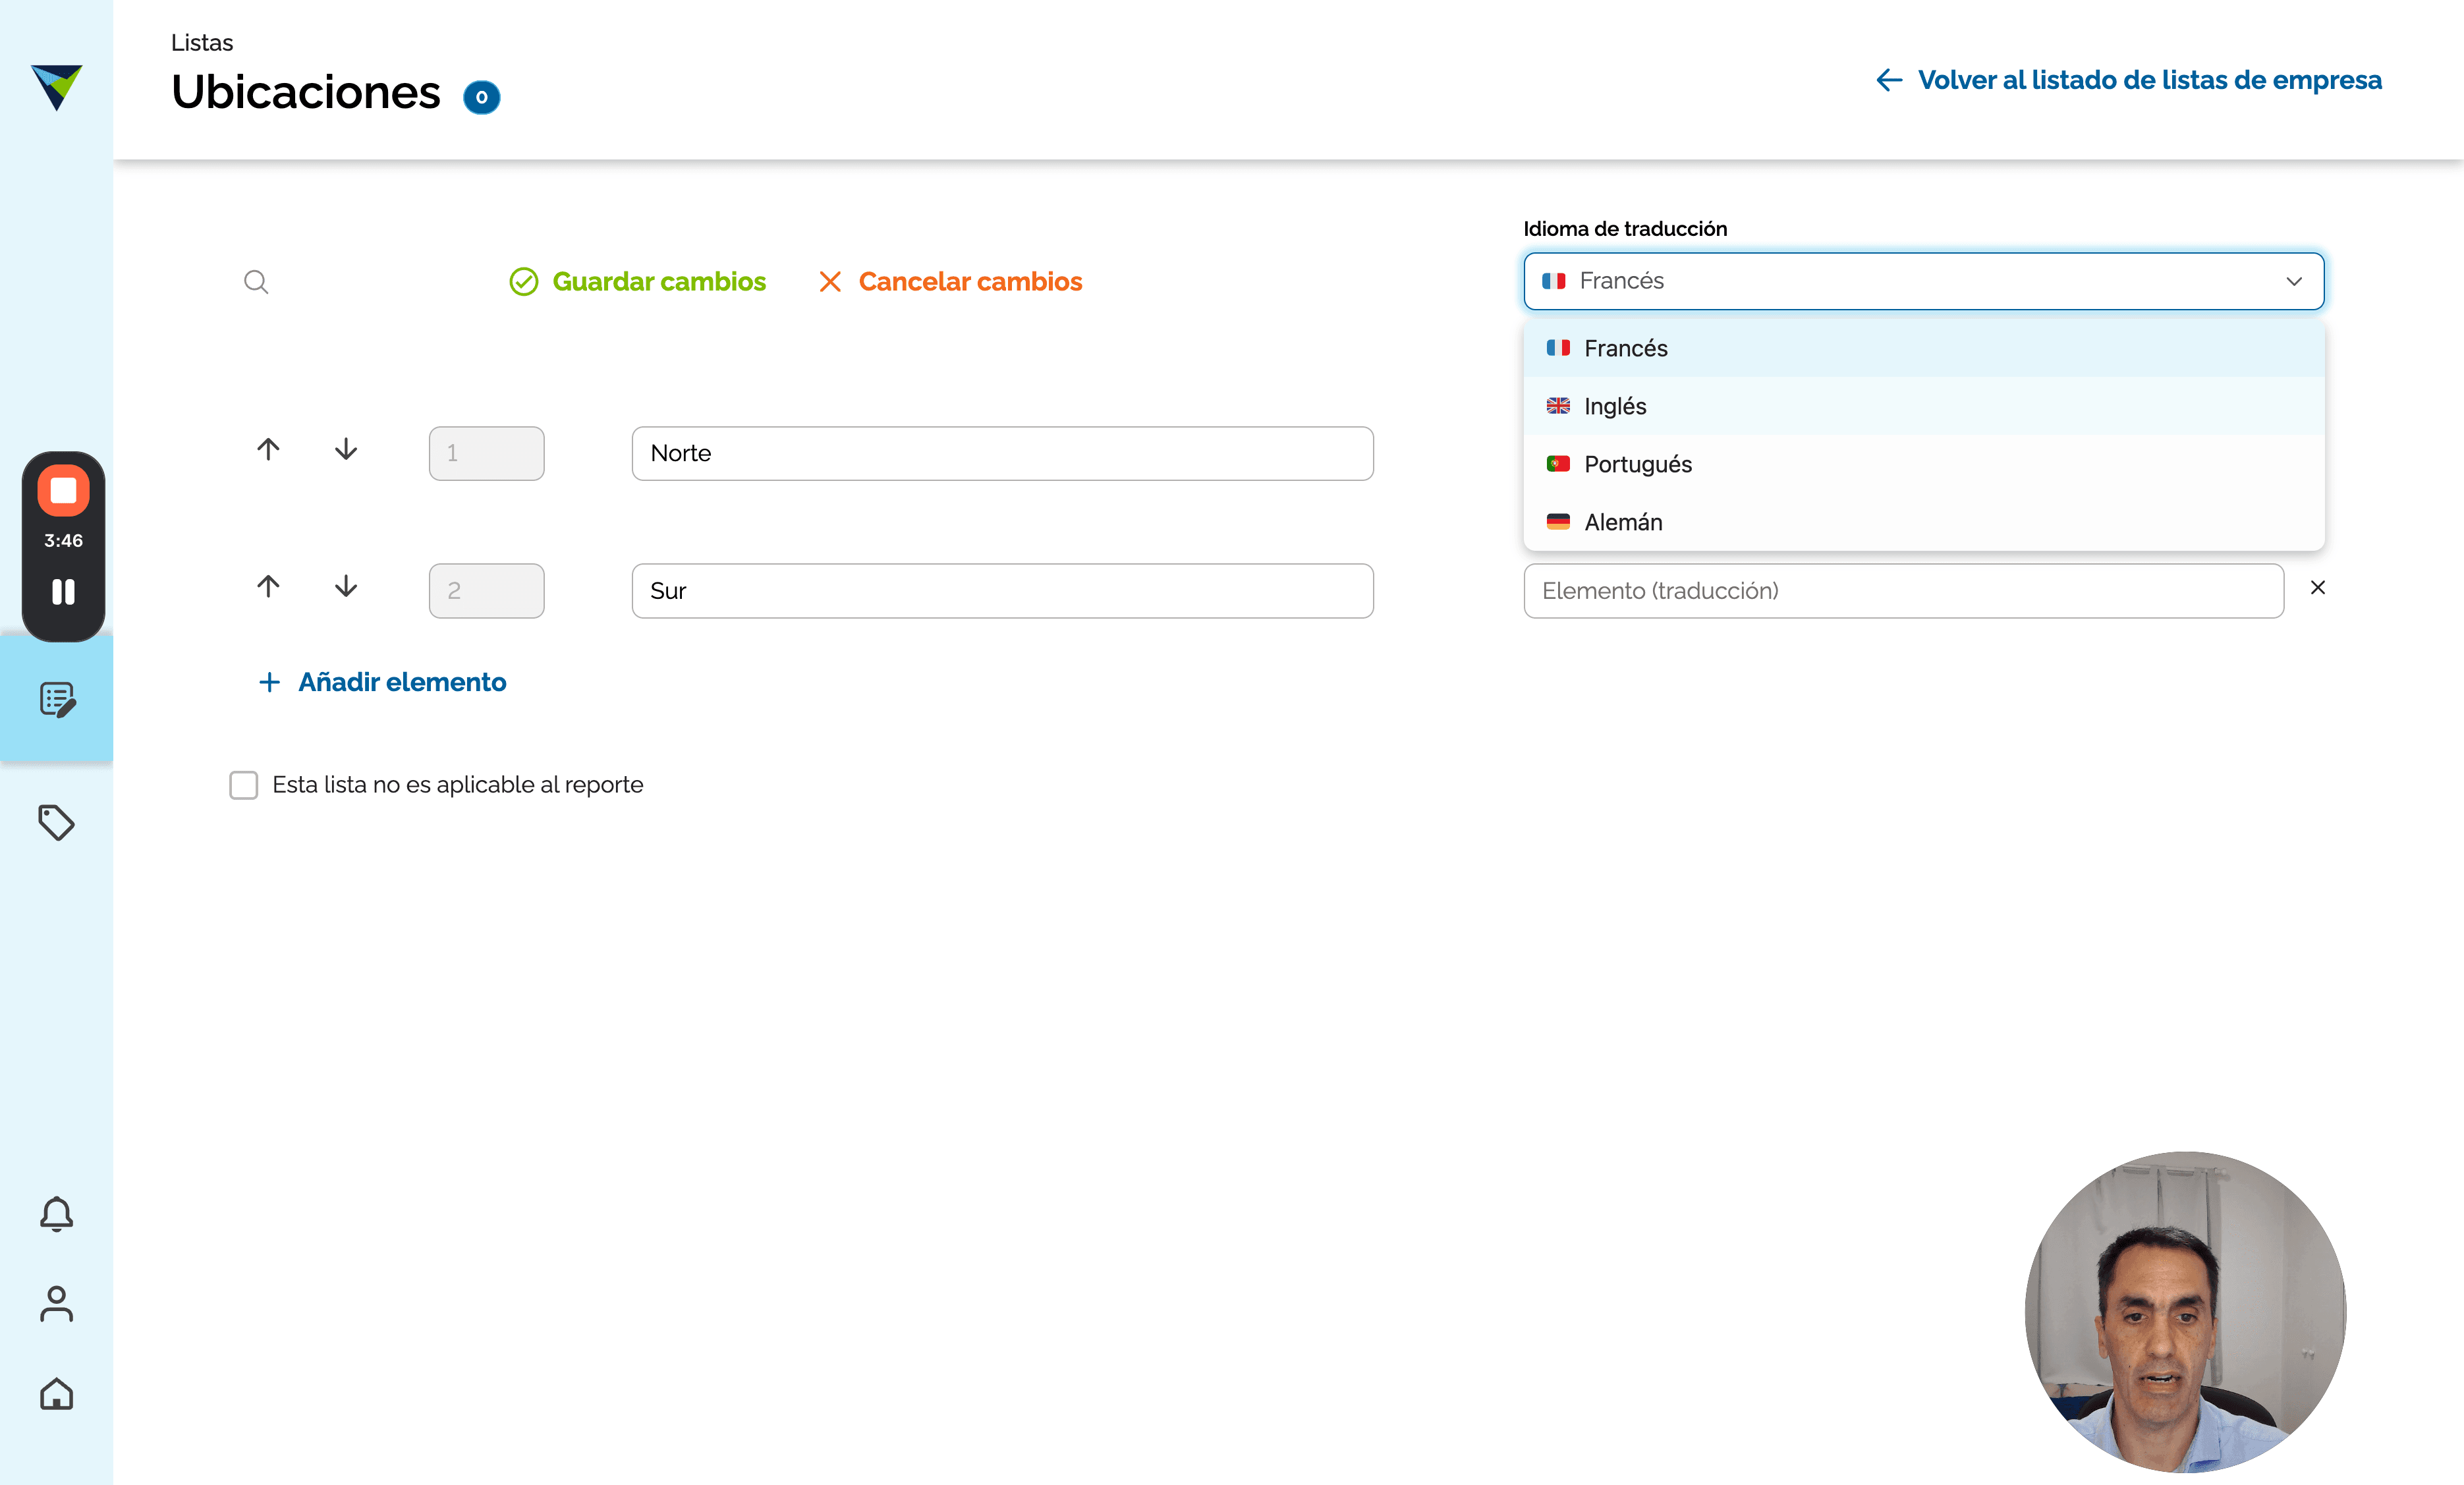This screenshot has width=2464, height=1485.
Task: Click the Elemento (traducción) field for Sur
Action: (1903, 591)
